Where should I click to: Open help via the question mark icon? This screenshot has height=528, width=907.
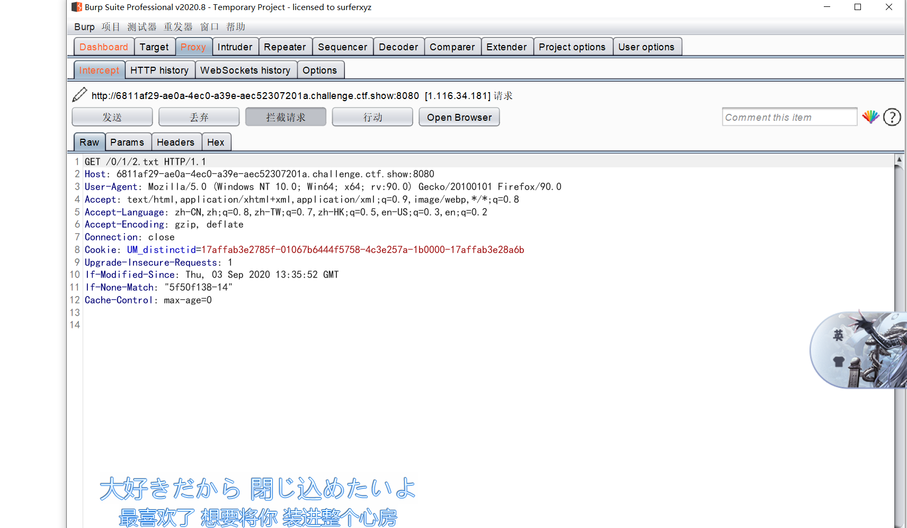[892, 117]
